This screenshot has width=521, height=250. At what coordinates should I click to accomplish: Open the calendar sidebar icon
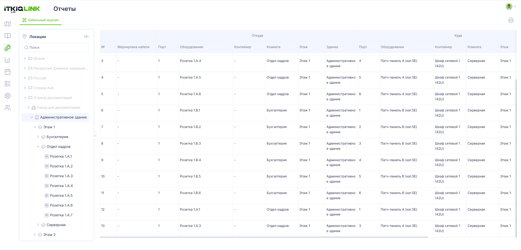(8, 72)
